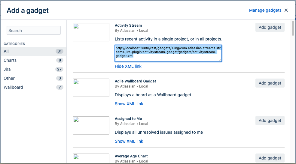Click the Activity Stream title
Screen dimensions: 296x164
(128, 25)
